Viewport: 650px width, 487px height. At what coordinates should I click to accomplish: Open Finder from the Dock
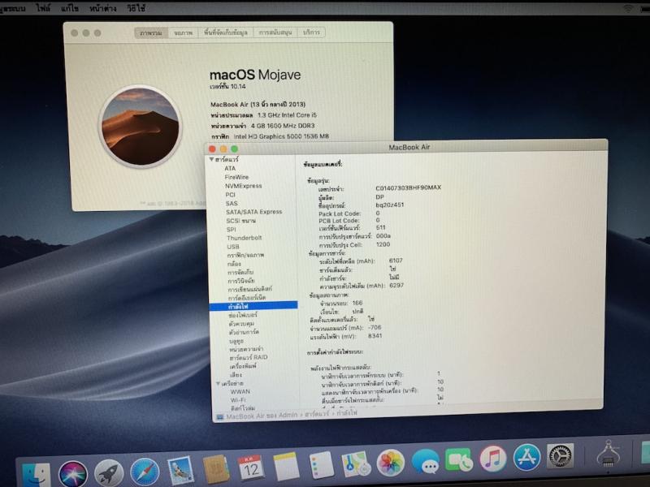pyautogui.click(x=37, y=475)
